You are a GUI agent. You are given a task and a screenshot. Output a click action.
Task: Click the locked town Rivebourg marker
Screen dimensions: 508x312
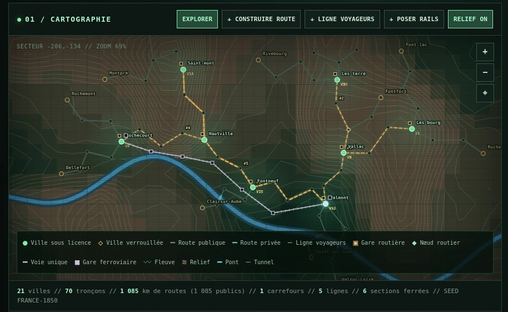[x=258, y=60]
